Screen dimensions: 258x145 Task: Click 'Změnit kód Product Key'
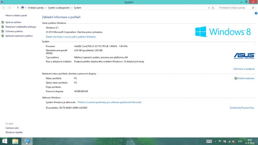tap(242, 108)
